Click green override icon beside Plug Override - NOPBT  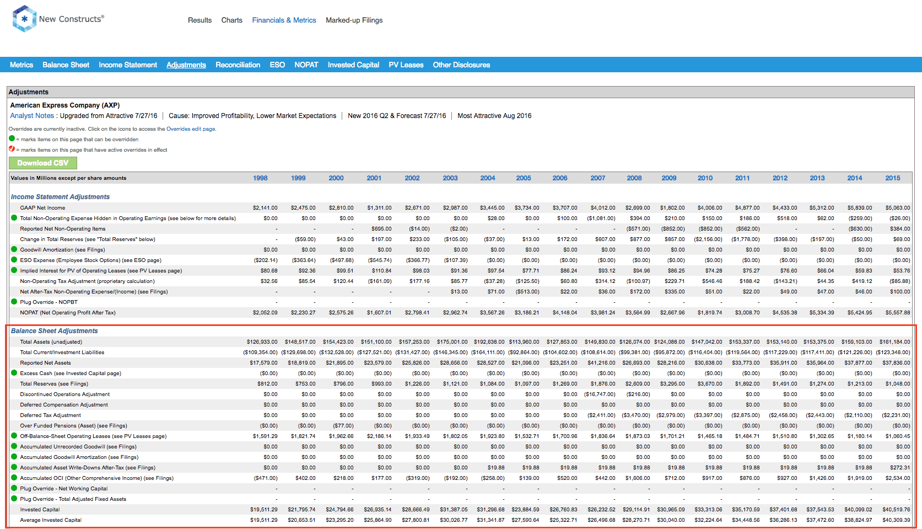click(14, 302)
